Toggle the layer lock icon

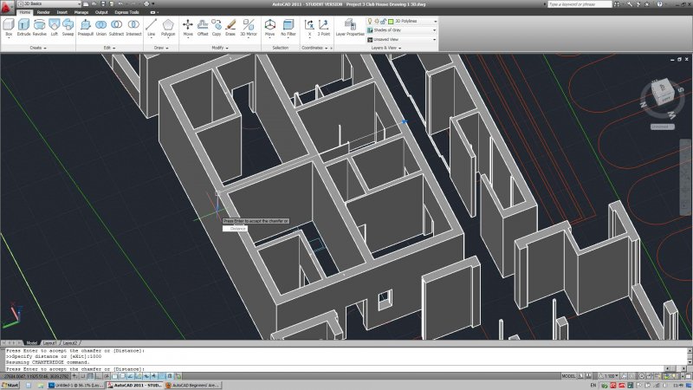[x=382, y=19]
